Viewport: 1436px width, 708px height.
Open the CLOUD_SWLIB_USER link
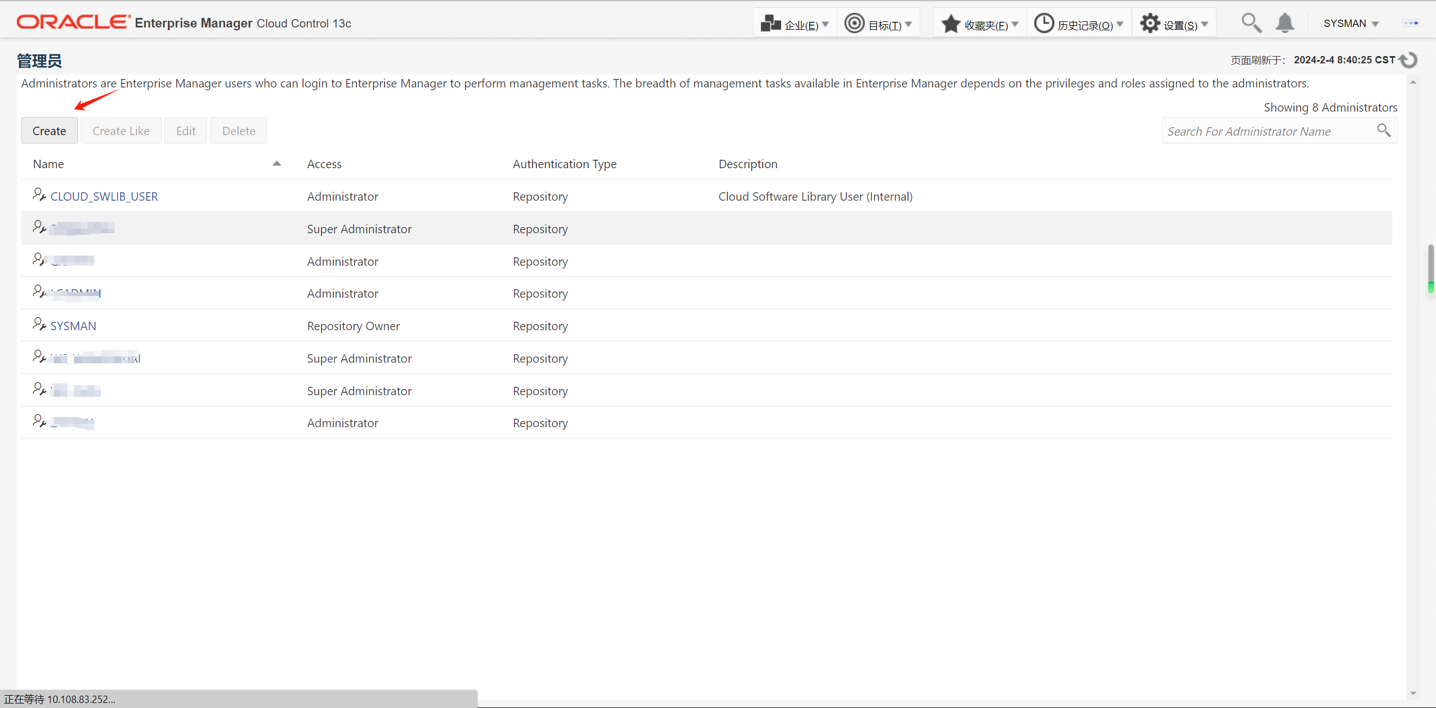[104, 196]
